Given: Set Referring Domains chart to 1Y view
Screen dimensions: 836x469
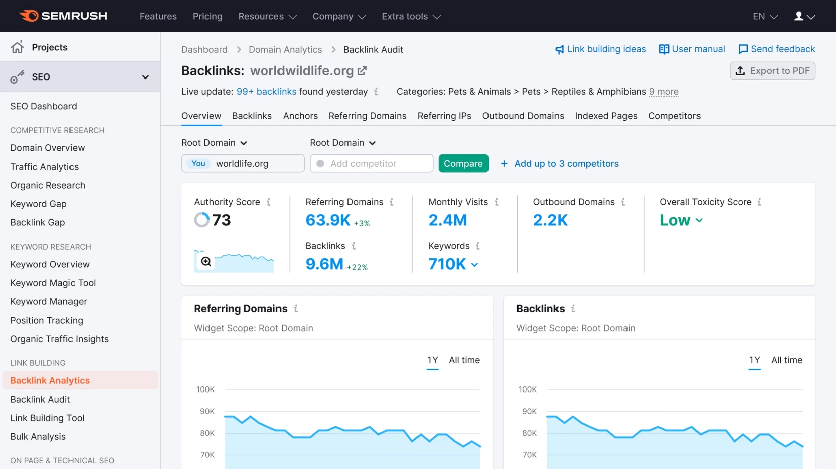Looking at the screenshot, I should click(432, 360).
